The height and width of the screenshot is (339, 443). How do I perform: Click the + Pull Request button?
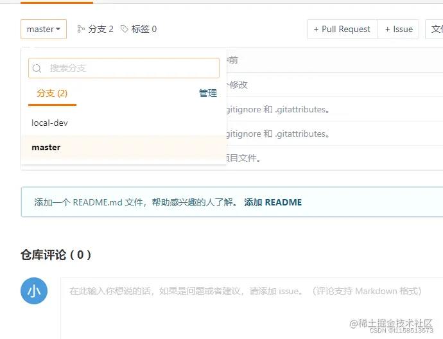(x=342, y=29)
